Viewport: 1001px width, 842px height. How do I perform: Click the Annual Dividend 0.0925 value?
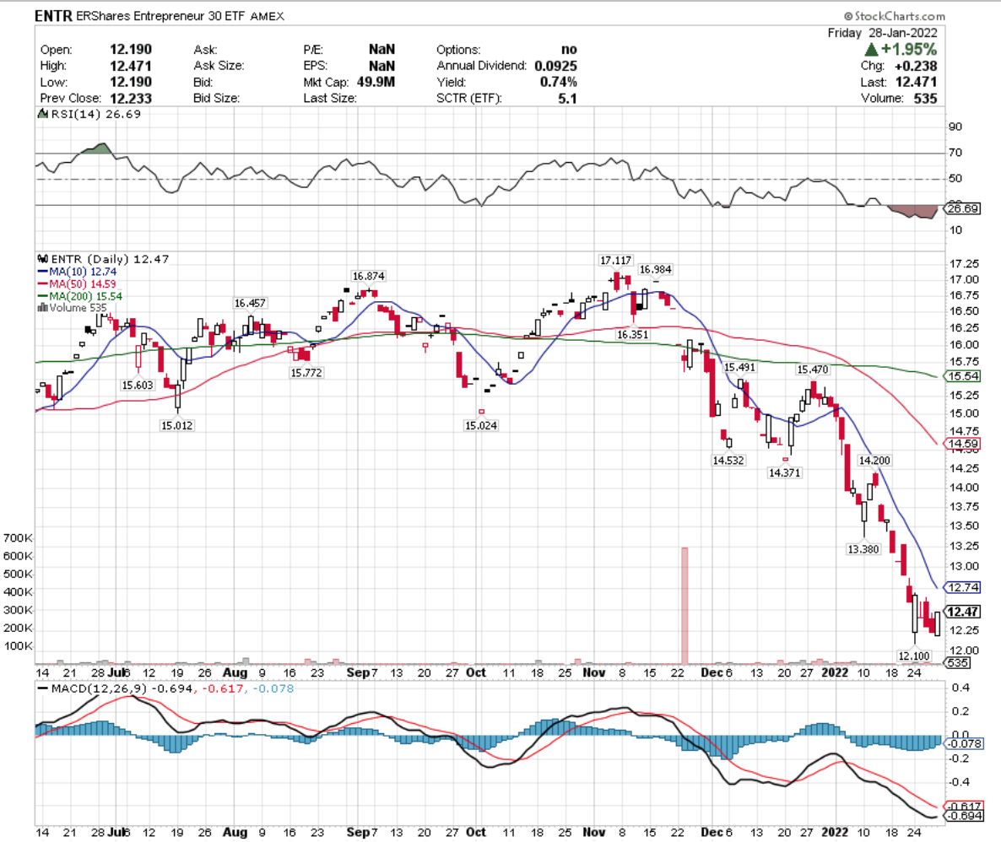point(555,66)
